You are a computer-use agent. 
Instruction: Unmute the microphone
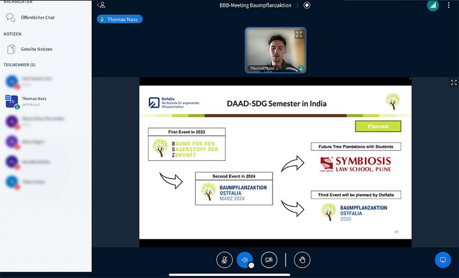(x=224, y=260)
